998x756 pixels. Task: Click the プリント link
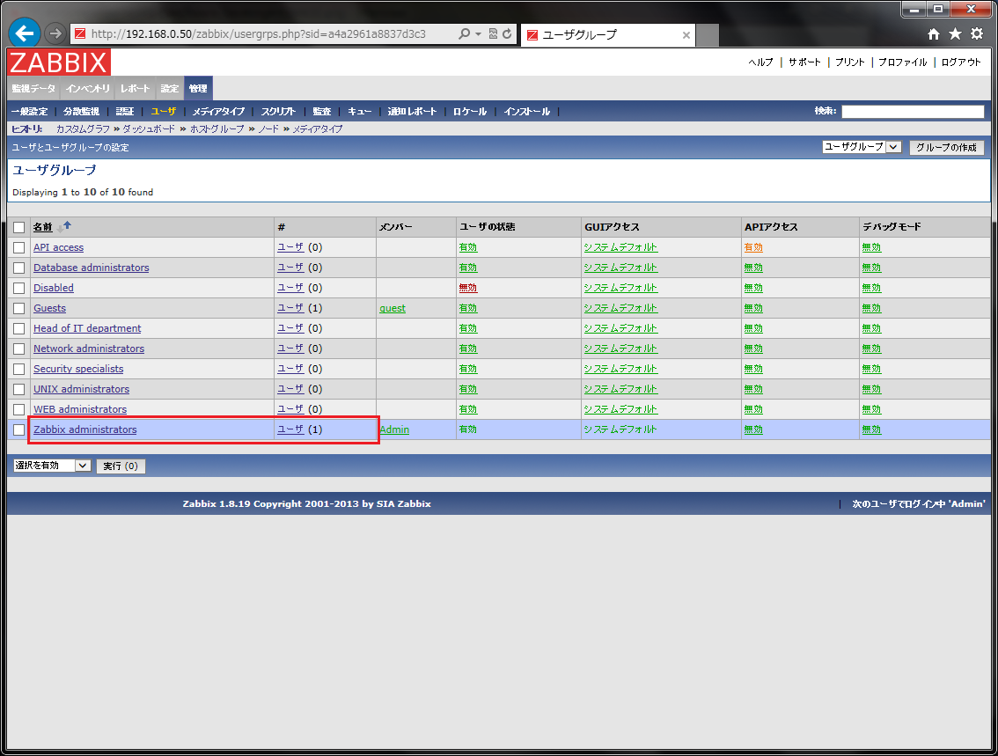(x=849, y=62)
